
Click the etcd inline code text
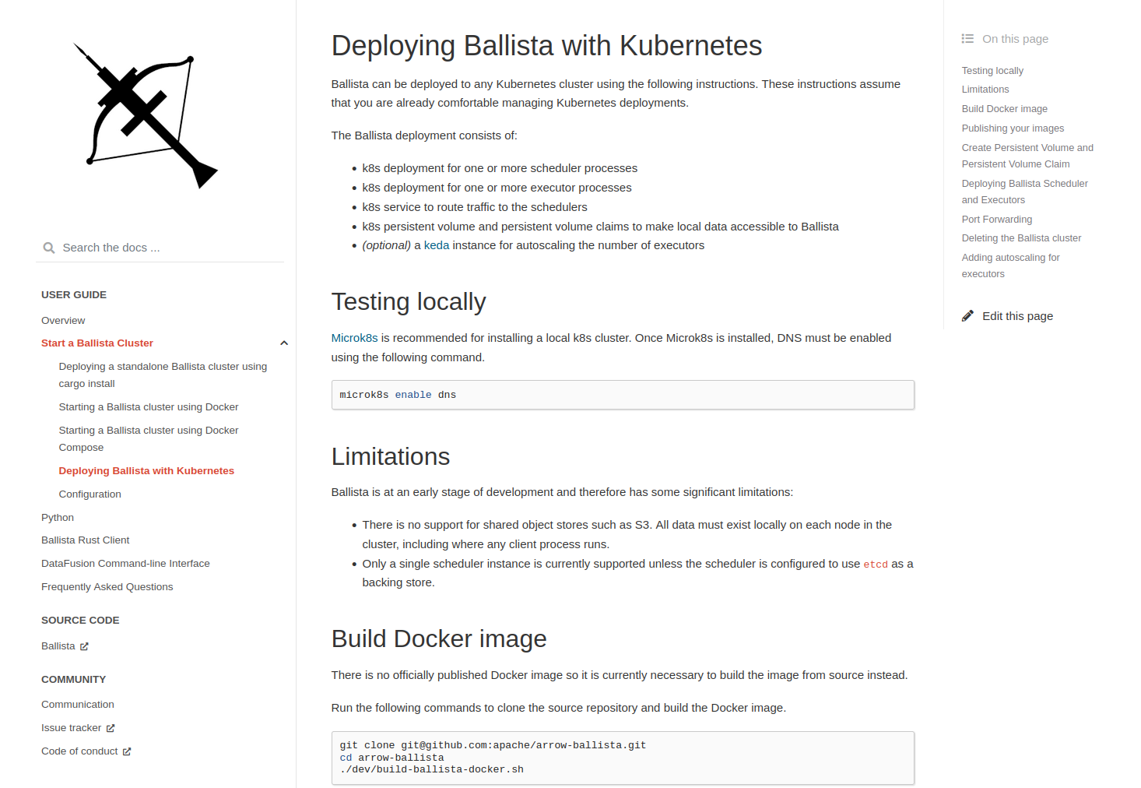coord(876,565)
